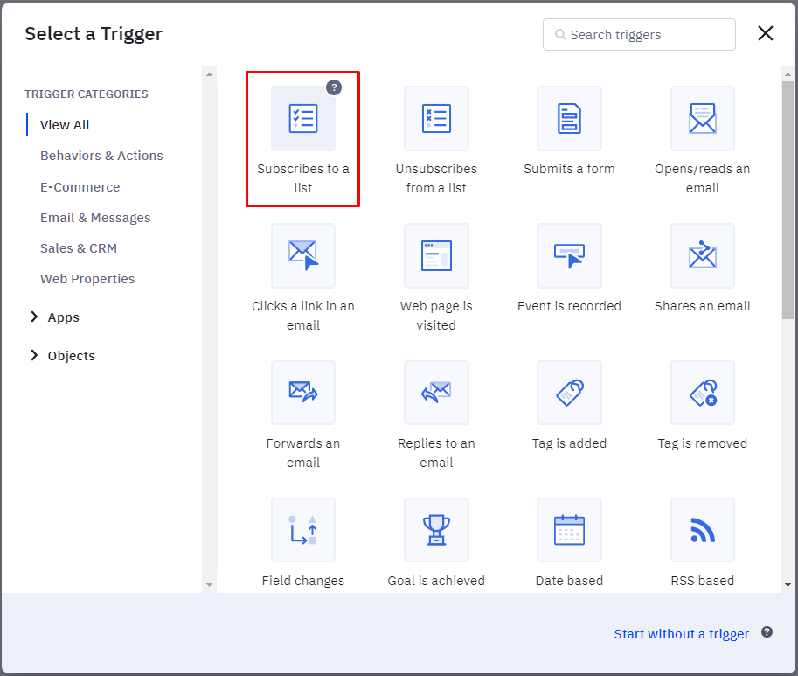798x676 pixels.
Task: Show Sales & CRM triggers
Action: 79,248
